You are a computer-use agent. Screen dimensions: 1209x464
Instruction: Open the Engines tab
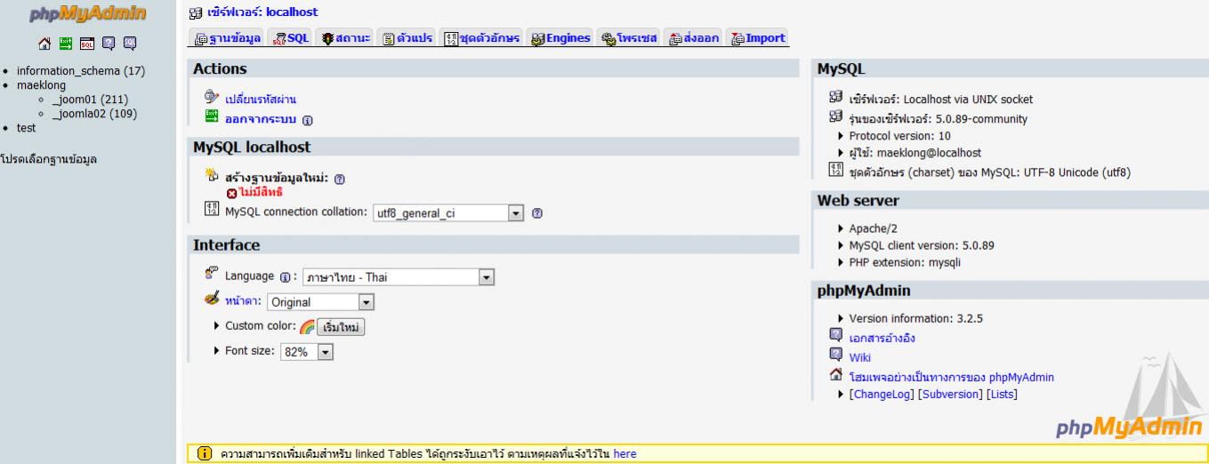560,38
